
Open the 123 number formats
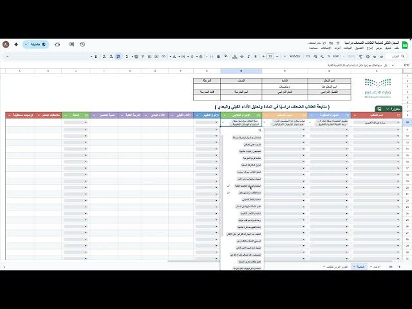[308, 56]
